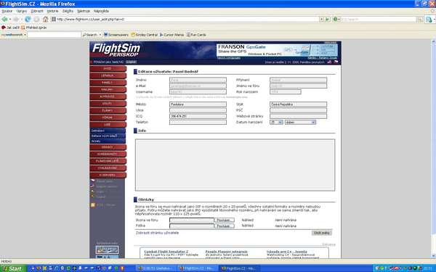Open the Zobrazit stránku uživatele link

click(x=157, y=233)
